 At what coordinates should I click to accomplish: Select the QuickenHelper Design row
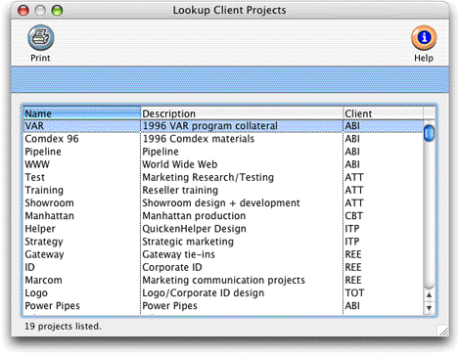[223, 229]
